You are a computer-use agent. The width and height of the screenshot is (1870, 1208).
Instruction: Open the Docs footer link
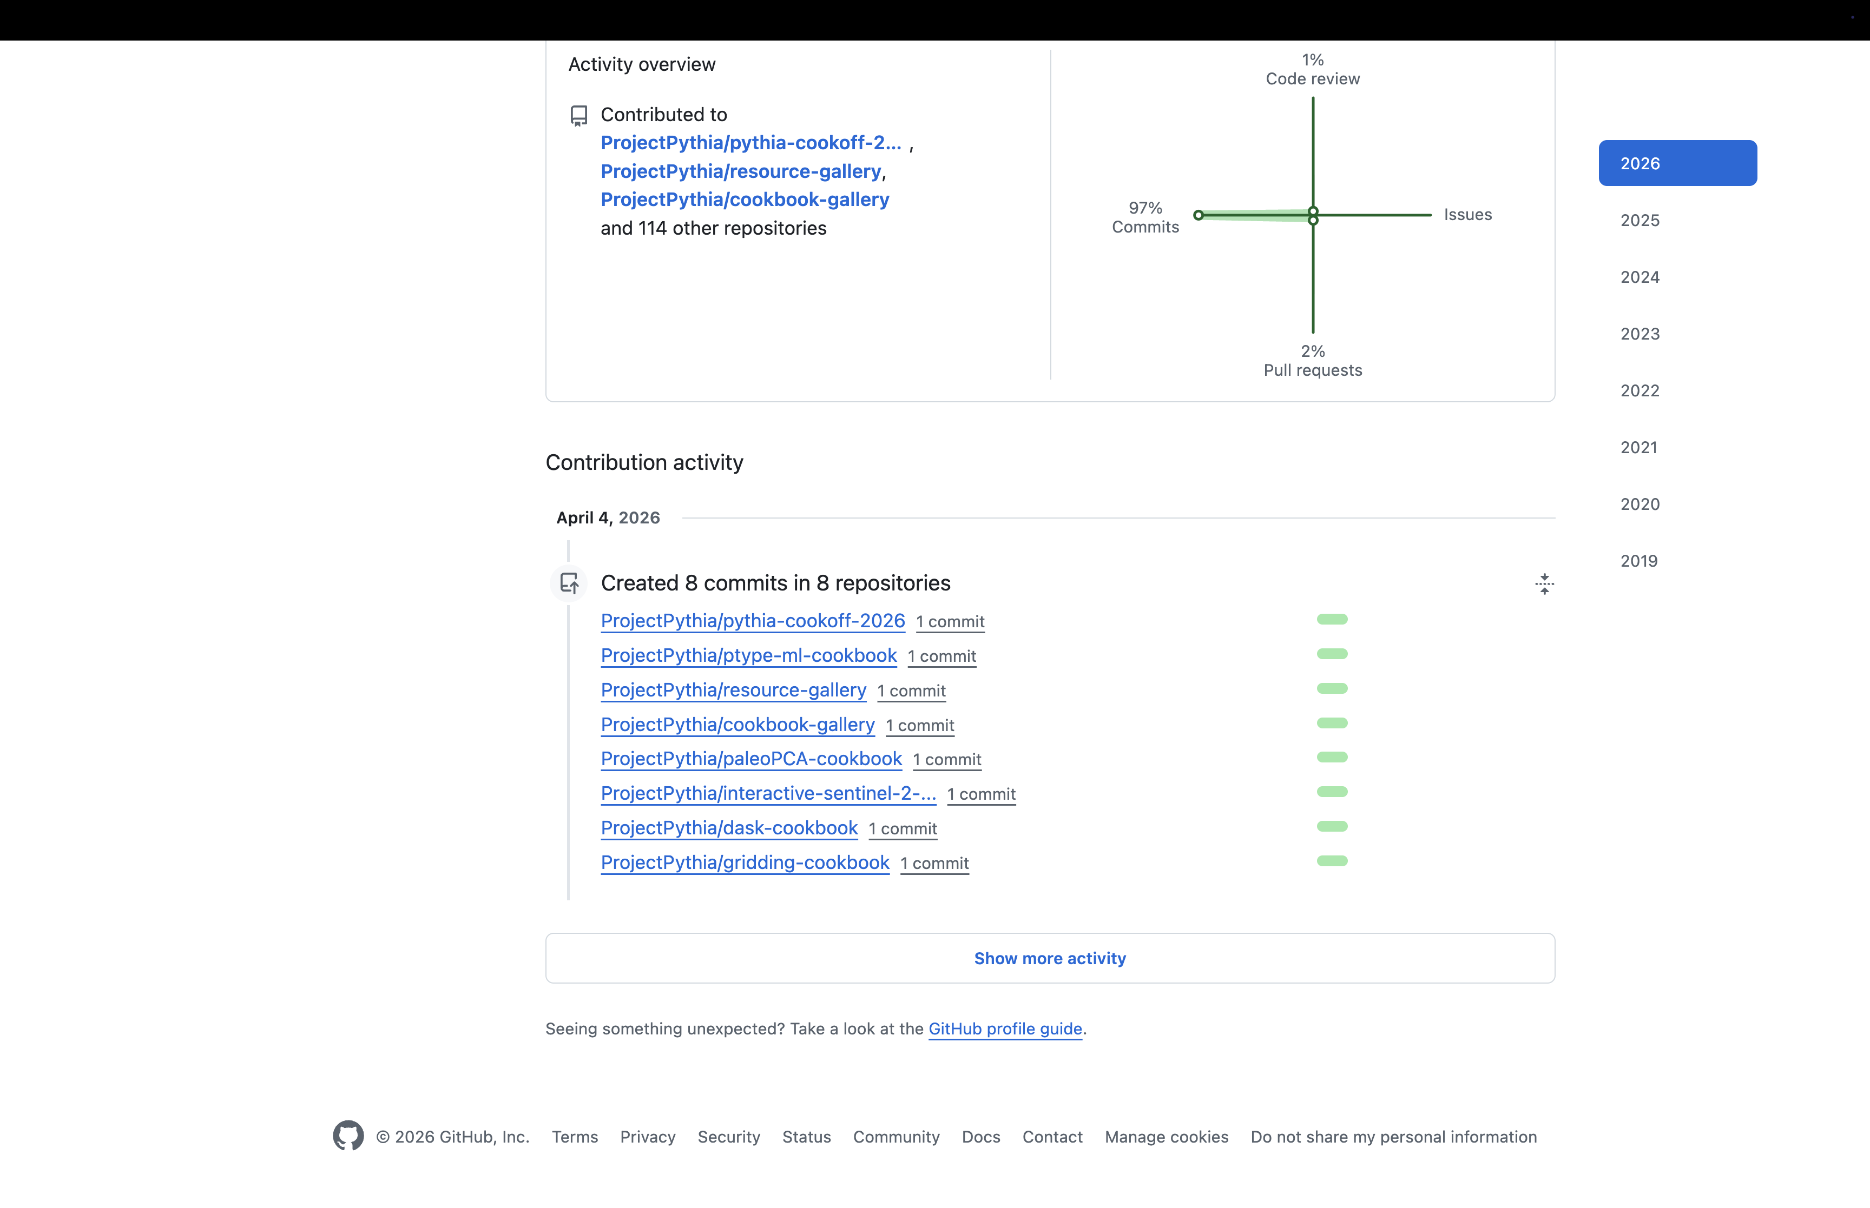pyautogui.click(x=981, y=1137)
